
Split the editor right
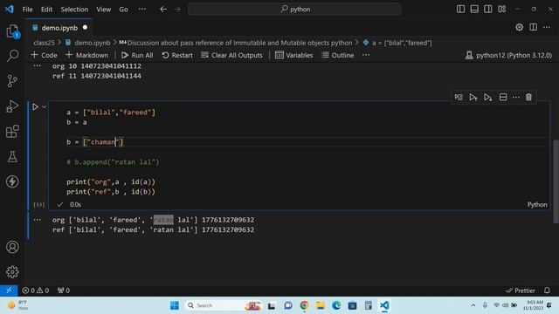[533, 27]
